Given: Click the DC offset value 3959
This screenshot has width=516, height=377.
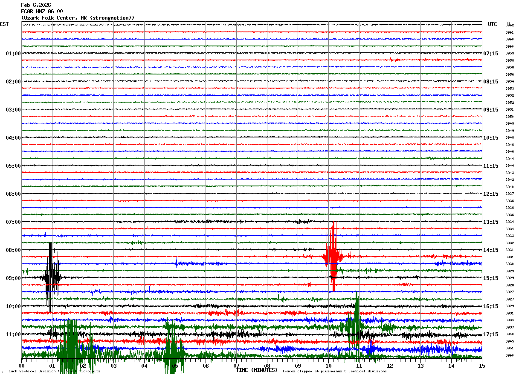Looking at the screenshot, I should (x=510, y=53).
